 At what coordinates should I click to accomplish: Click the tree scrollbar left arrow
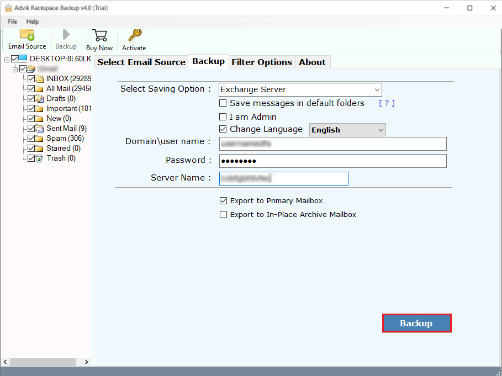click(x=5, y=362)
